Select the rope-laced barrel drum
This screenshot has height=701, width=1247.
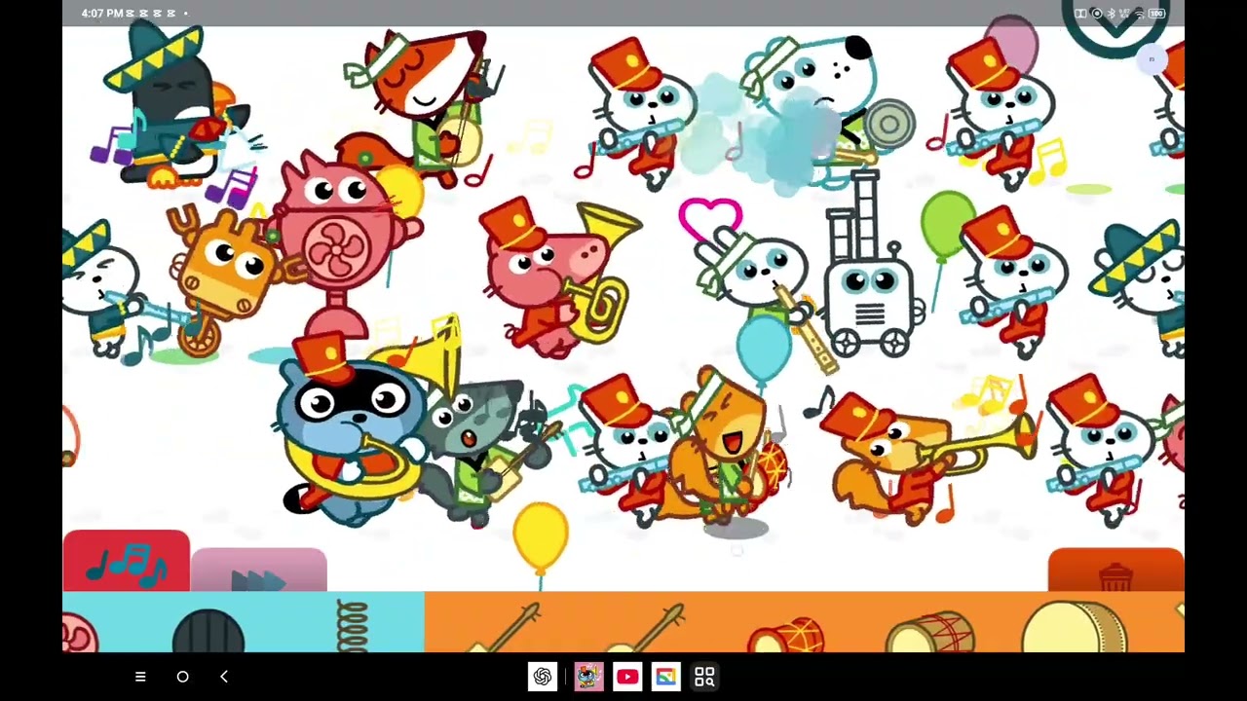(931, 632)
